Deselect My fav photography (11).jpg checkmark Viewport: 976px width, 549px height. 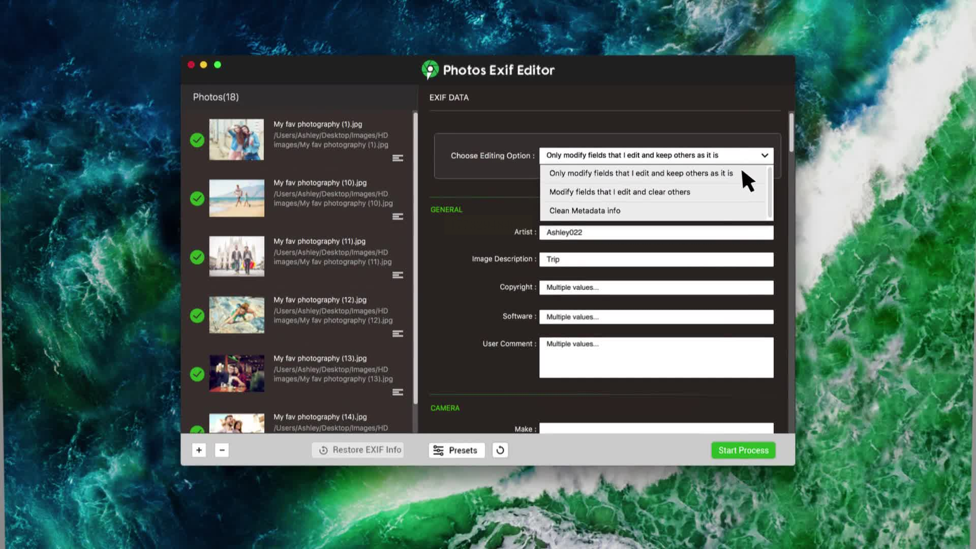click(197, 257)
